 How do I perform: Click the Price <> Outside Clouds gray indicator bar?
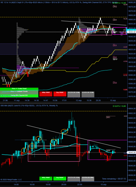coord(19,92)
